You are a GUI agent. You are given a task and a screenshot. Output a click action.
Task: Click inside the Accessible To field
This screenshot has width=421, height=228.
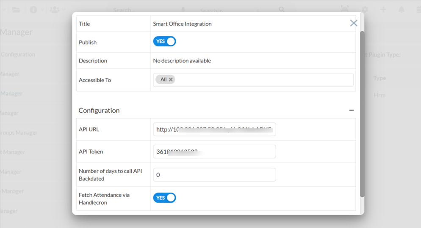click(x=253, y=80)
